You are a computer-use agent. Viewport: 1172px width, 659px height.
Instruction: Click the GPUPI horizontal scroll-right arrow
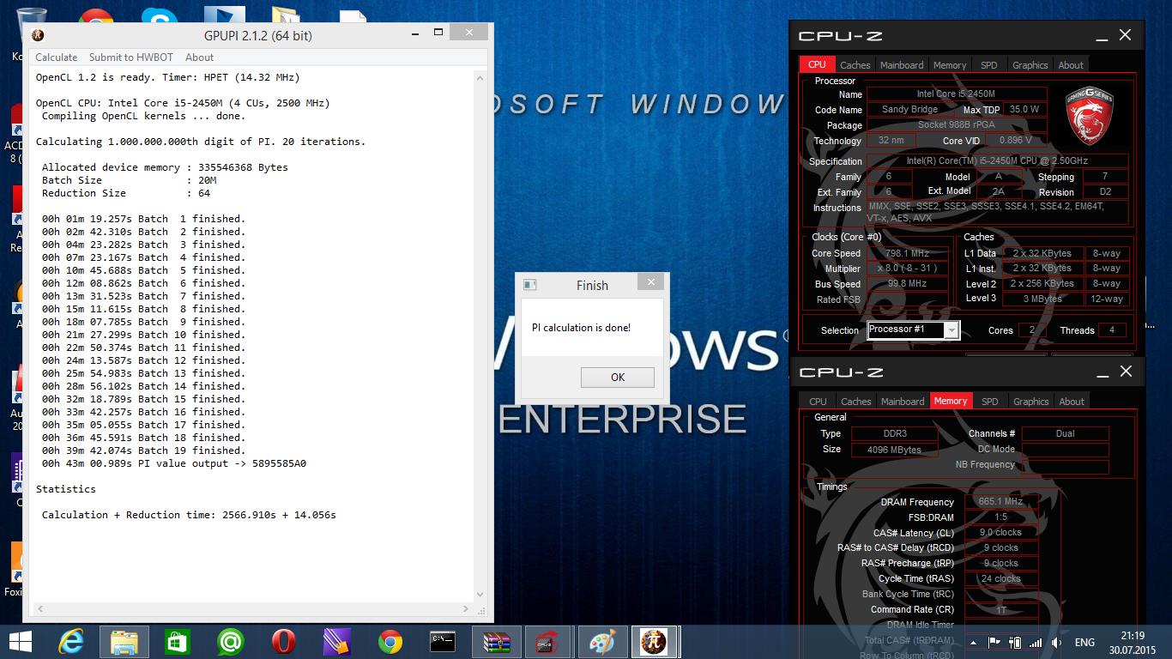point(467,609)
